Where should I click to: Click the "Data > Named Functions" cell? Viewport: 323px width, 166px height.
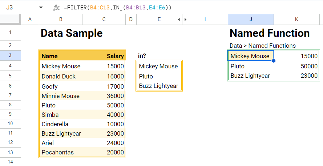tap(263, 46)
